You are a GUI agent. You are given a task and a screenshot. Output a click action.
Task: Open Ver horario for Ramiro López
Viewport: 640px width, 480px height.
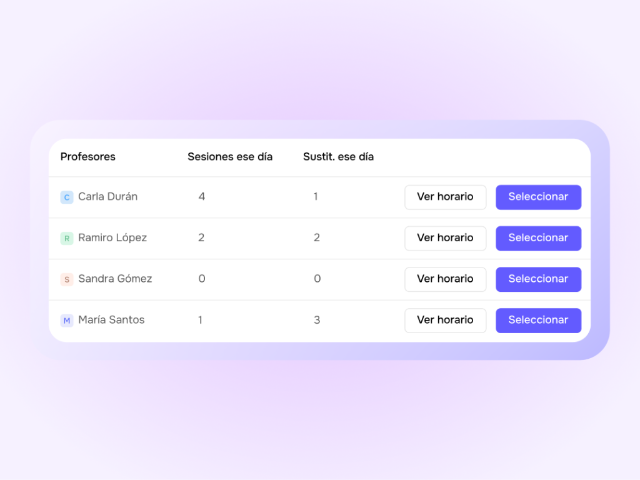pyautogui.click(x=445, y=238)
